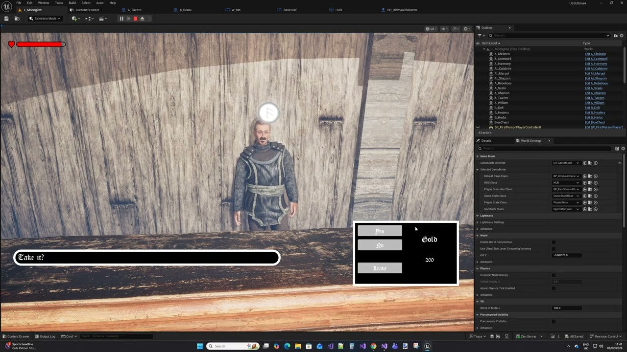Screen dimensions: 627x352
Task: Open the Output Log
Action: point(45,336)
